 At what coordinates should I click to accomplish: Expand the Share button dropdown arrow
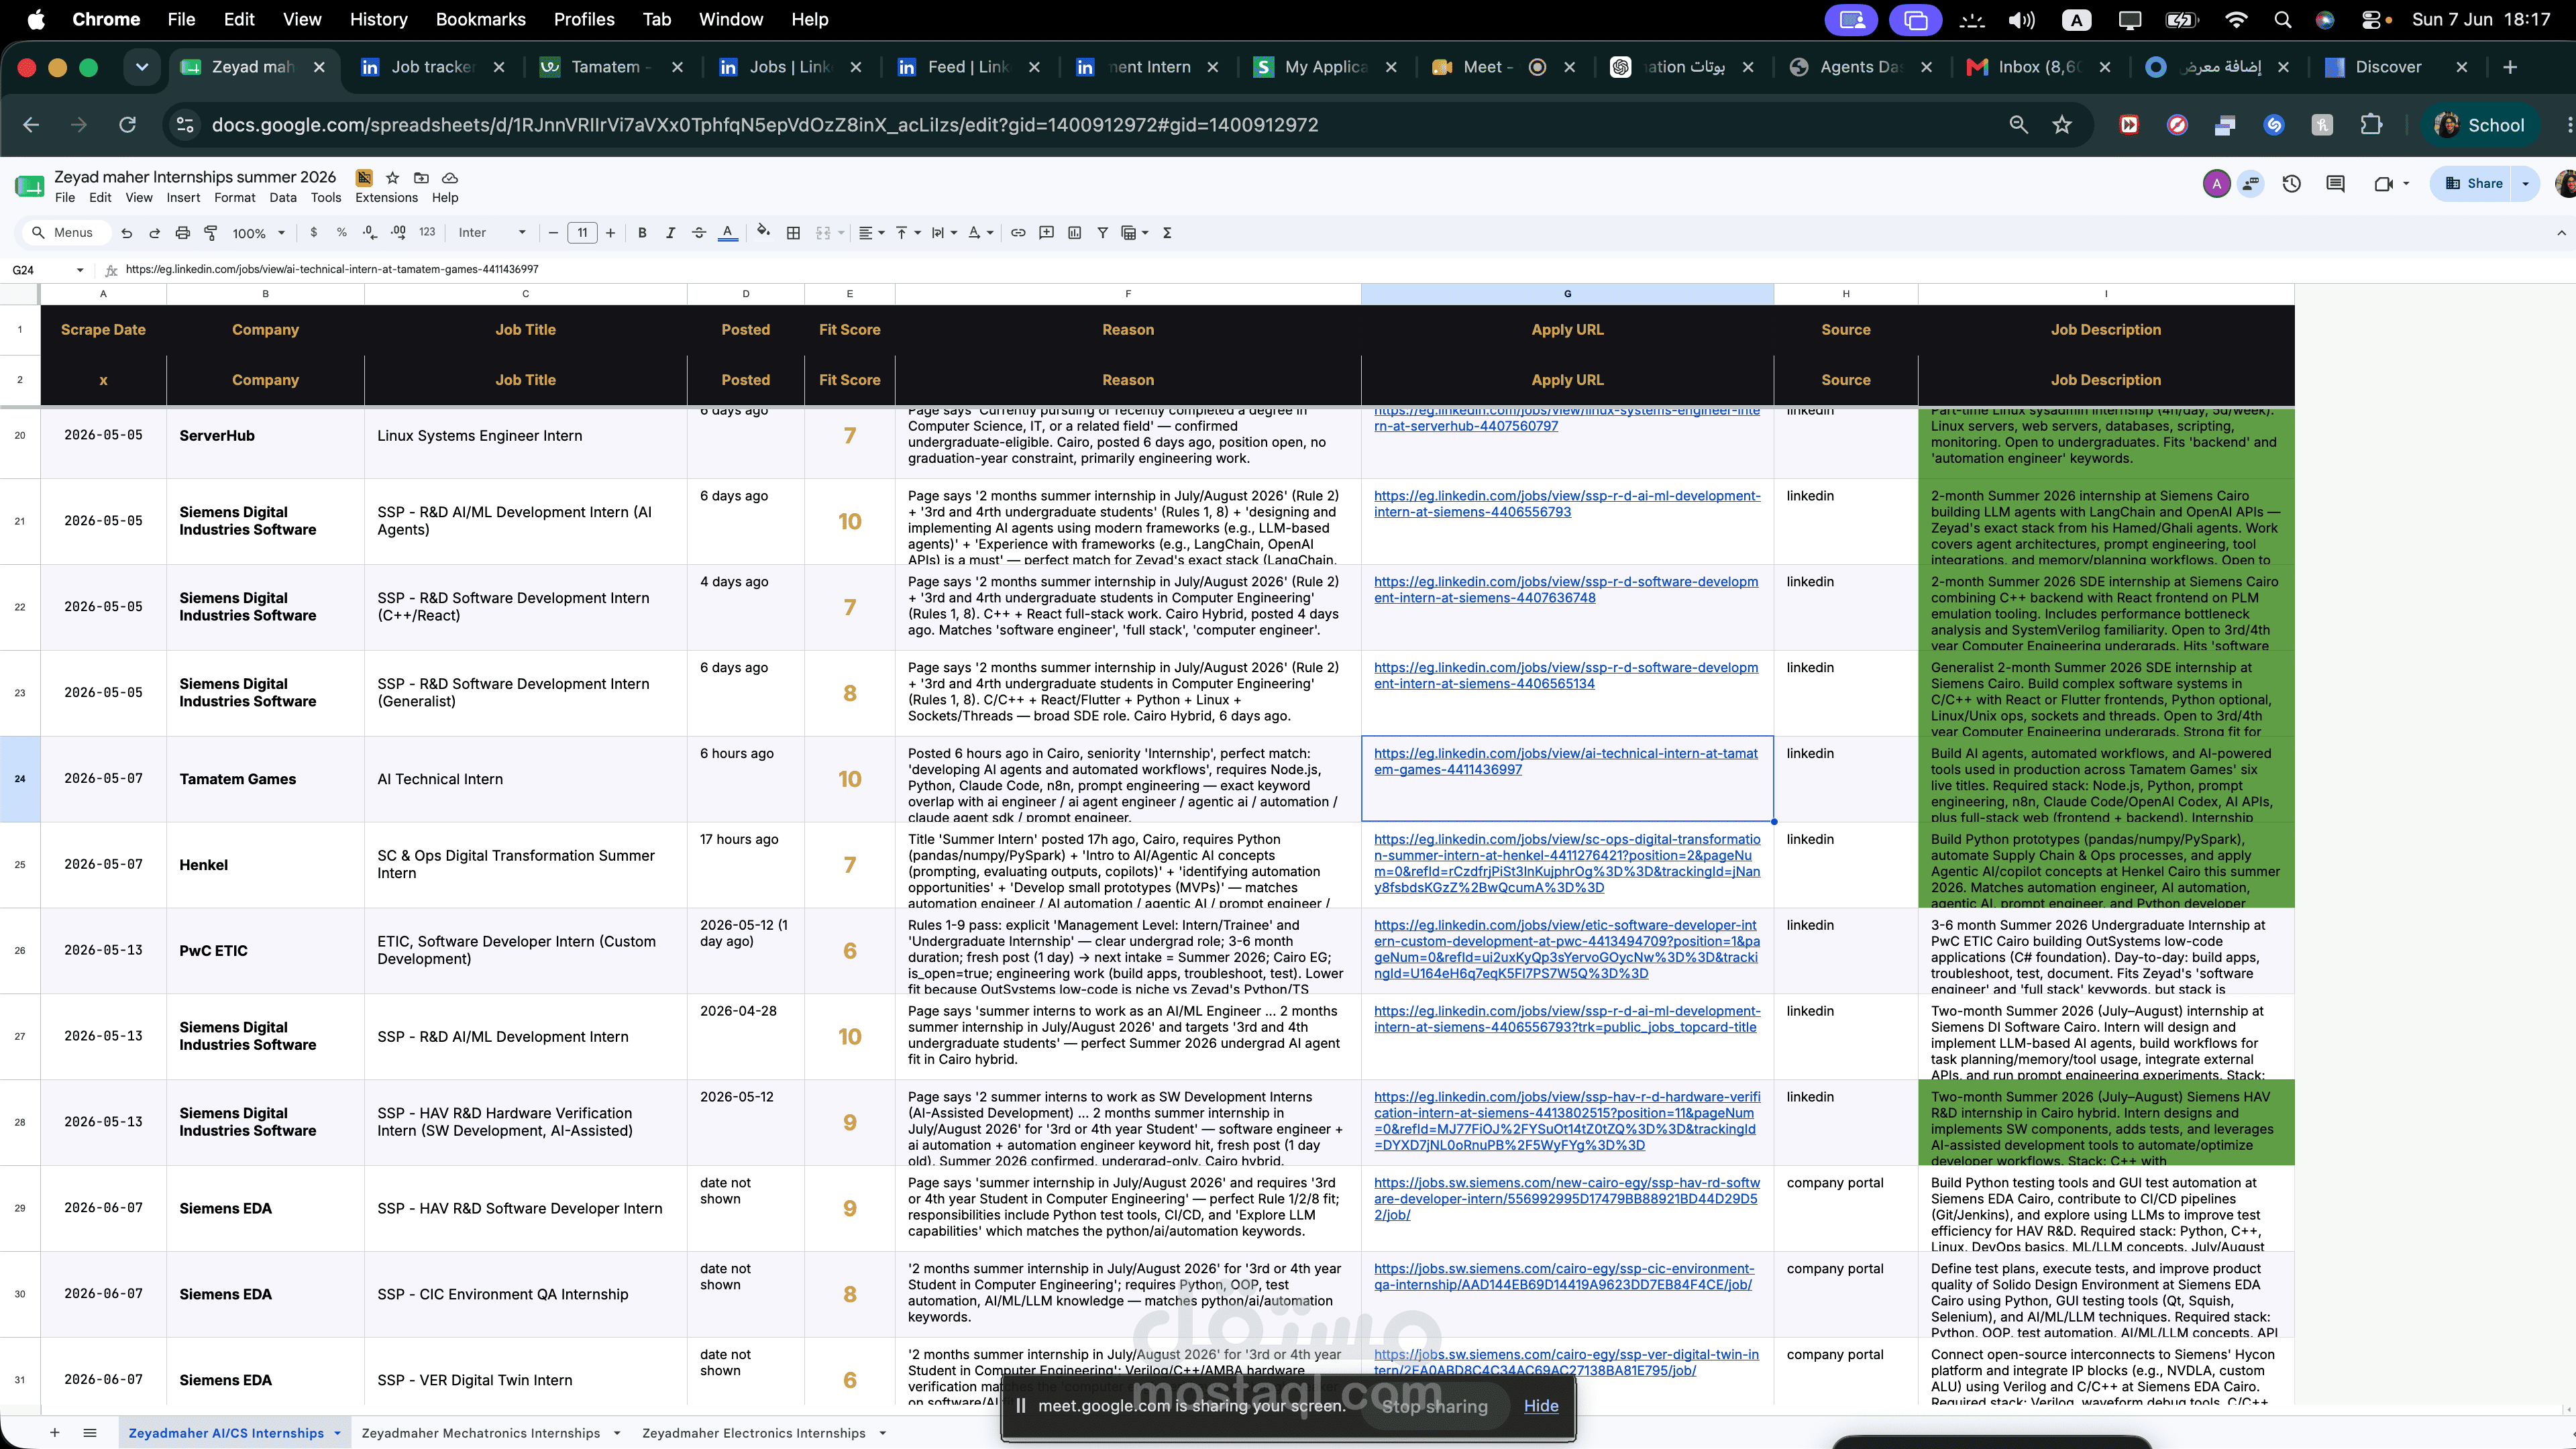click(2525, 183)
